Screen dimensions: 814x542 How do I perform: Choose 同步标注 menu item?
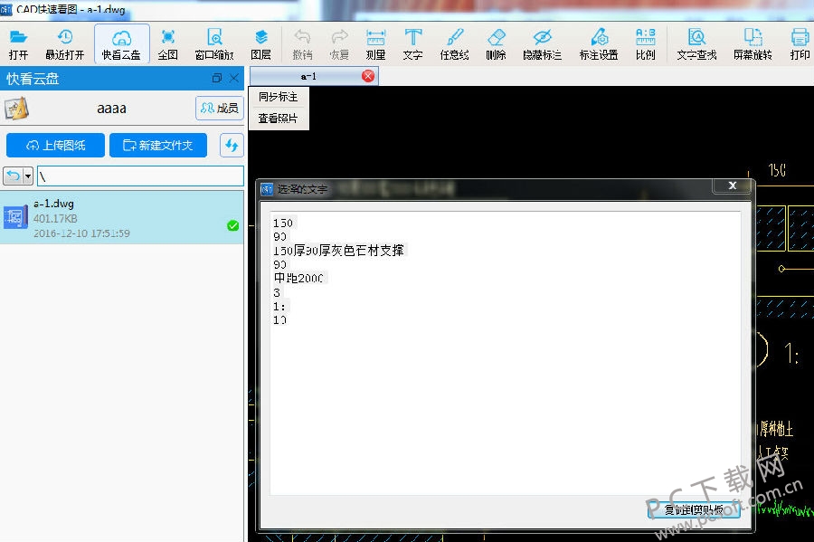(279, 97)
